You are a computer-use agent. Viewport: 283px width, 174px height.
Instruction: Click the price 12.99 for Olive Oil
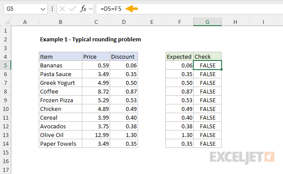[96, 135]
